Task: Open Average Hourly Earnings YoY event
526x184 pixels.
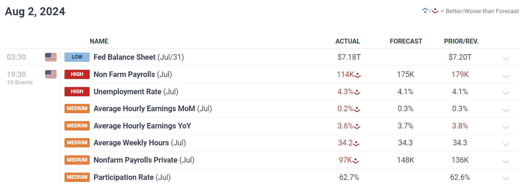Action: tap(142, 126)
